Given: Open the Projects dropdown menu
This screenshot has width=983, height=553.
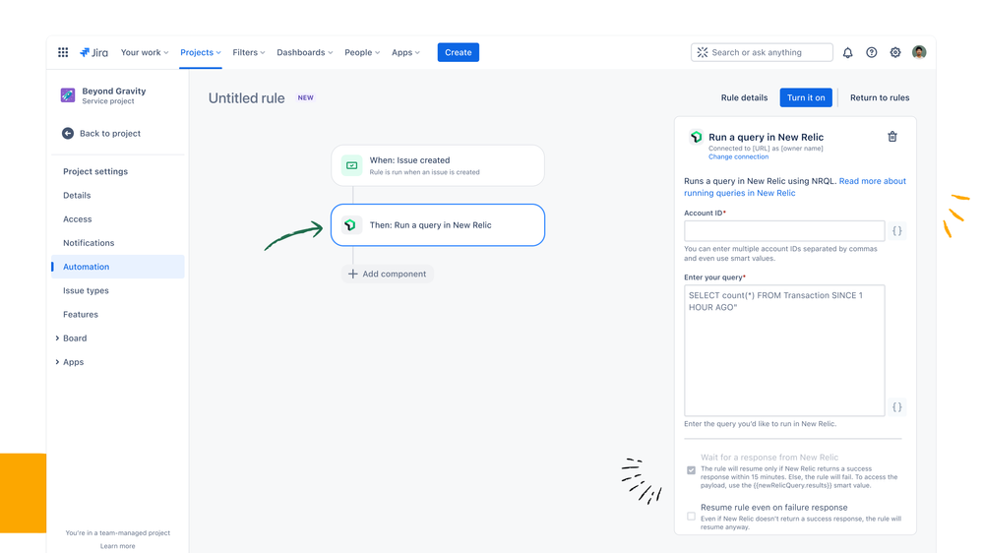Looking at the screenshot, I should (x=201, y=53).
